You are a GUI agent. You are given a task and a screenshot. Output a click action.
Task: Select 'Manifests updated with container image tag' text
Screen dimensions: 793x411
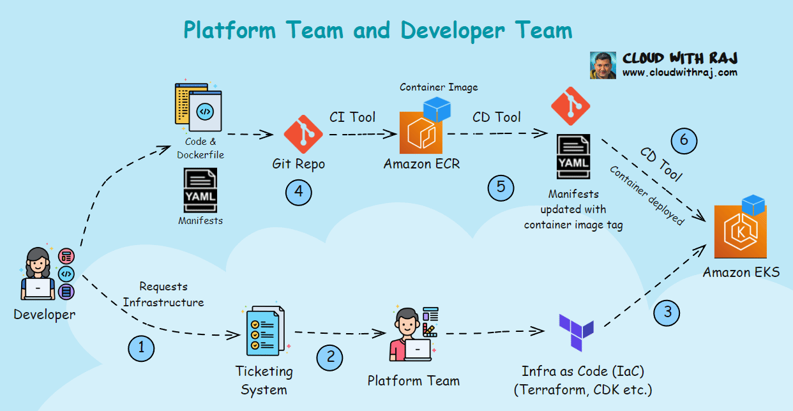tap(573, 209)
